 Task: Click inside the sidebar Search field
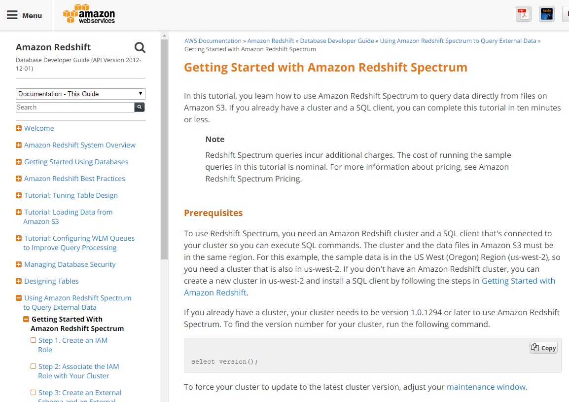tap(74, 107)
